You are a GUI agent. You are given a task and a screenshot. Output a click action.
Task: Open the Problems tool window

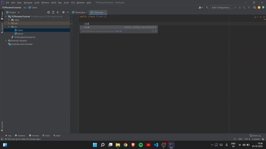[x=20, y=135]
